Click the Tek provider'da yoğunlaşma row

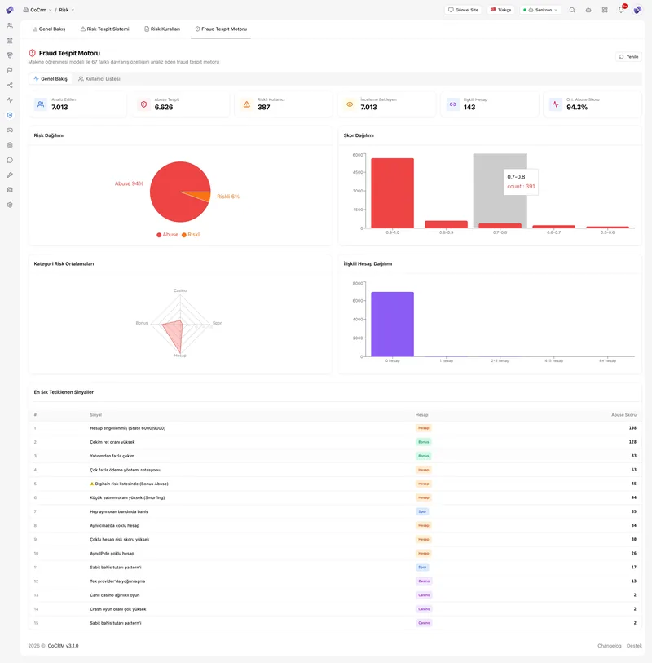click(x=335, y=581)
